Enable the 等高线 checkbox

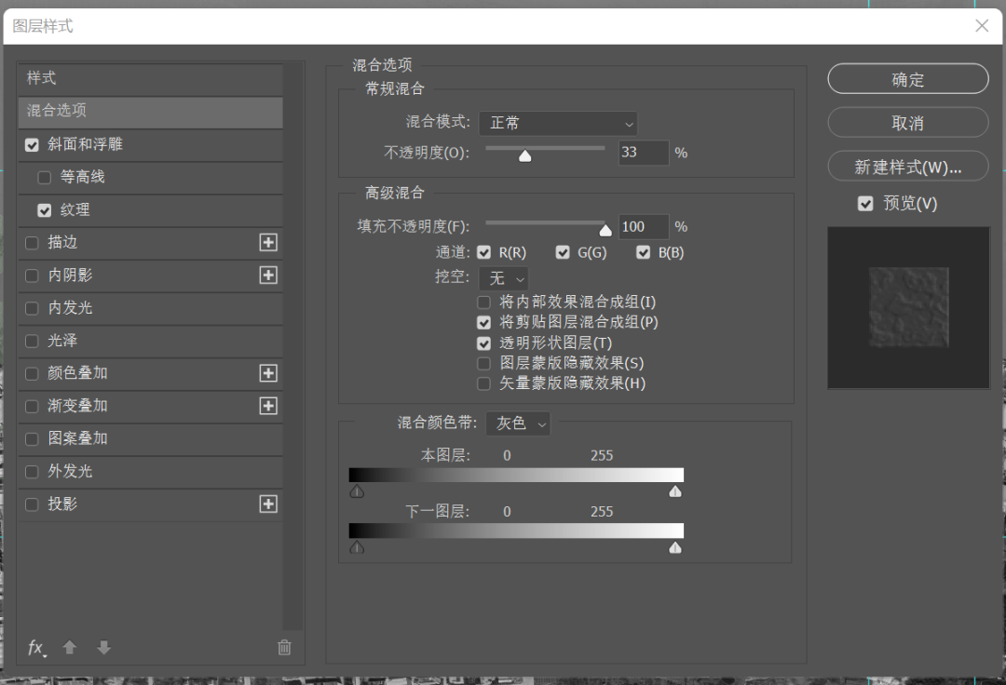click(45, 178)
